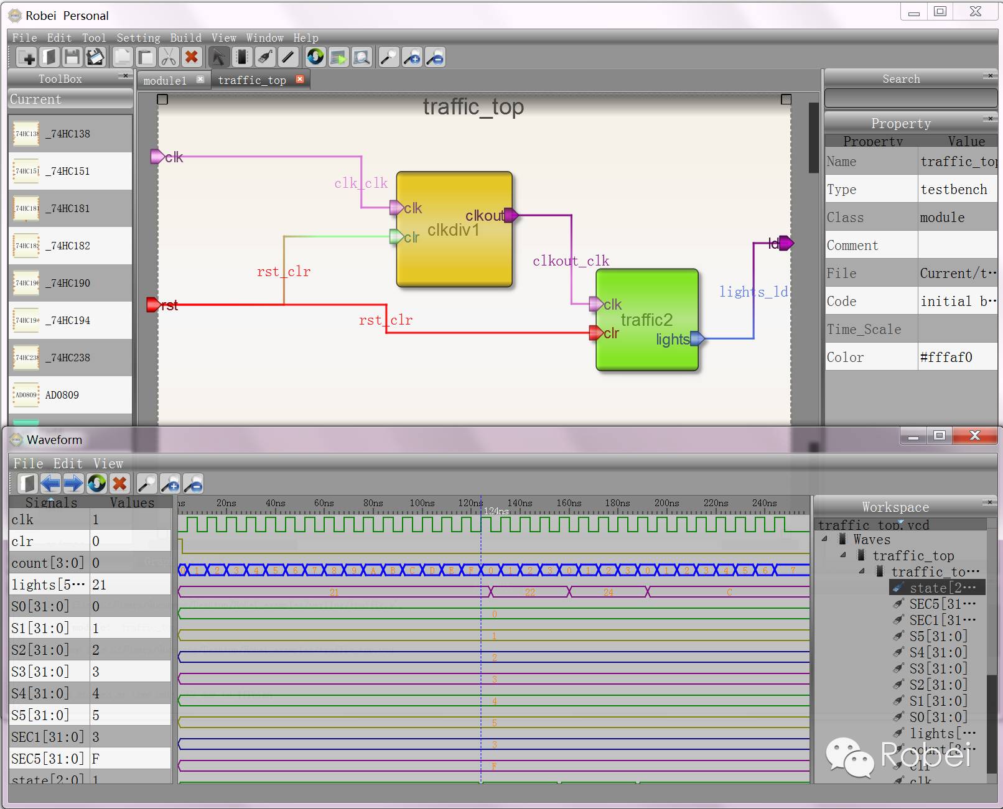The image size is (1003, 809).
Task: Select S0[31:0] in Workspace tree
Action: (x=938, y=717)
